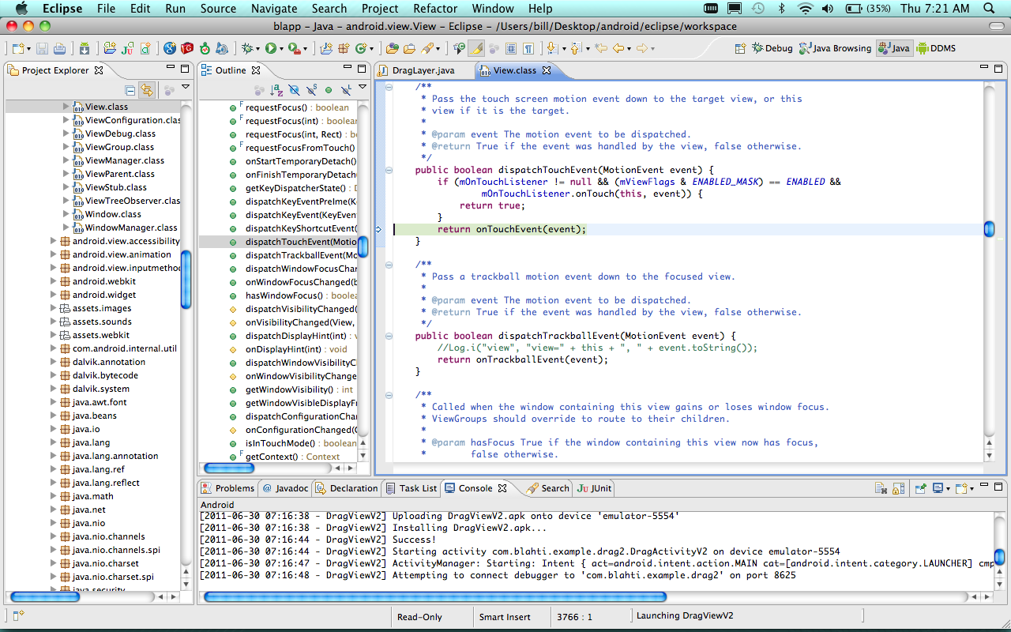
Task: Click the Search flashlight toolbar icon
Action: pyautogui.click(x=427, y=49)
